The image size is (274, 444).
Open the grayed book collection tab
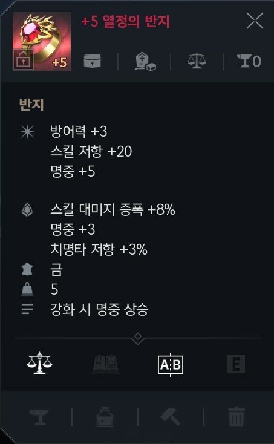(105, 364)
